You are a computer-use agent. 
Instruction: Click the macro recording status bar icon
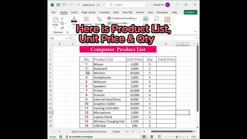[61, 137]
